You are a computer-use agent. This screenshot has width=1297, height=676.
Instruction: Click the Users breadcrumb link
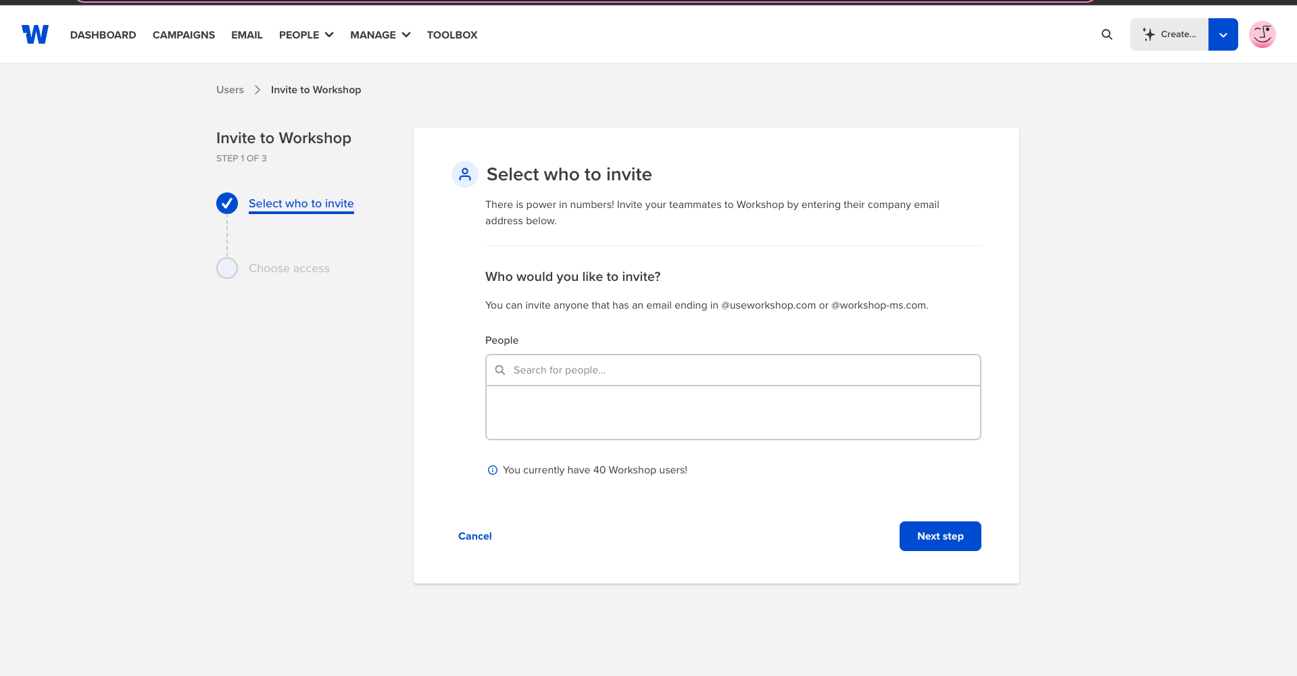coord(230,90)
